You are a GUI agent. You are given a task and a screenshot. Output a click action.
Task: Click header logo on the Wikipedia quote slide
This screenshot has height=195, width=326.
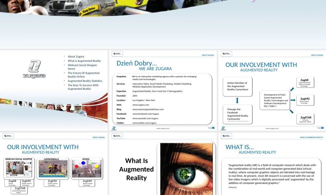tap(226, 136)
